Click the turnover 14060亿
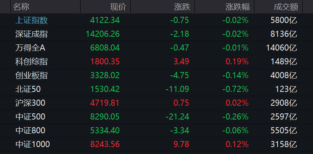The width and height of the screenshot is (313, 154). [282, 48]
